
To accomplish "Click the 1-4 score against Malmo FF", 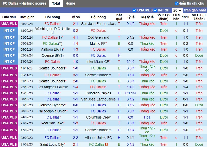I will coord(76,43).
